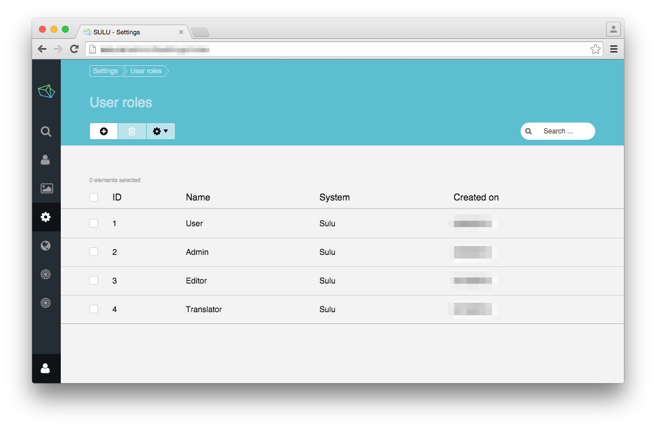The width and height of the screenshot is (656, 429).
Task: Check the box for the User role
Action: click(x=93, y=223)
